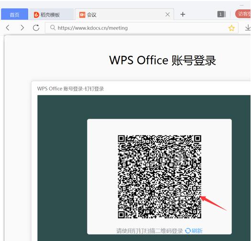Screen dimensions: 251x241
Task: Focus the kdocs.cn/meeting address field
Action: pos(142,28)
